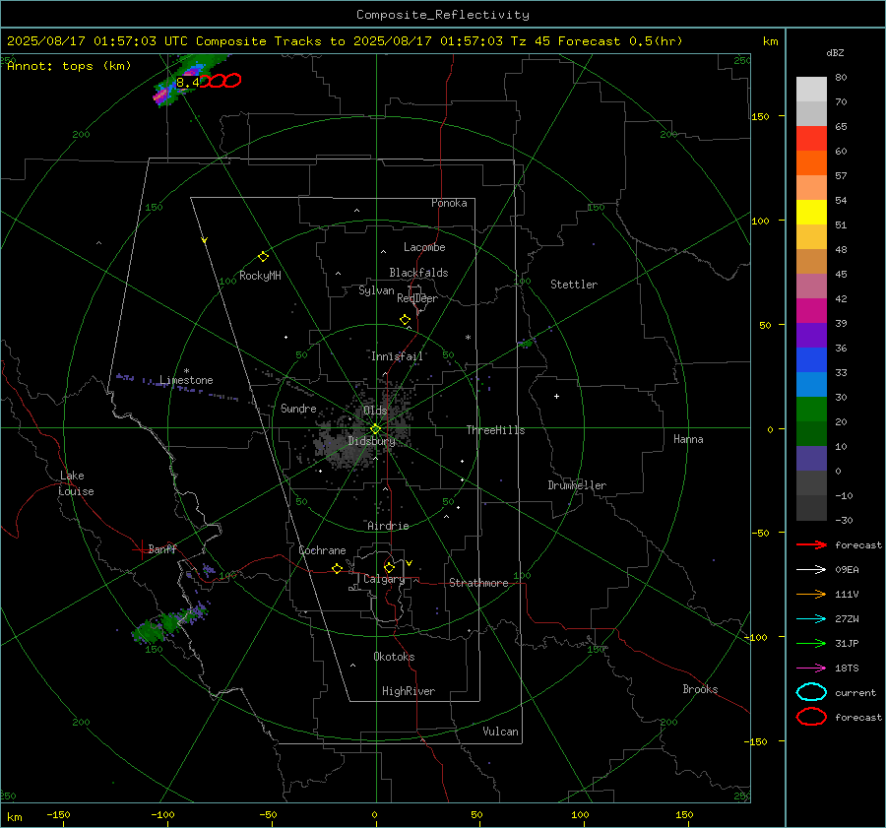
Task: Click the Didsbury town label
Action: (x=371, y=441)
